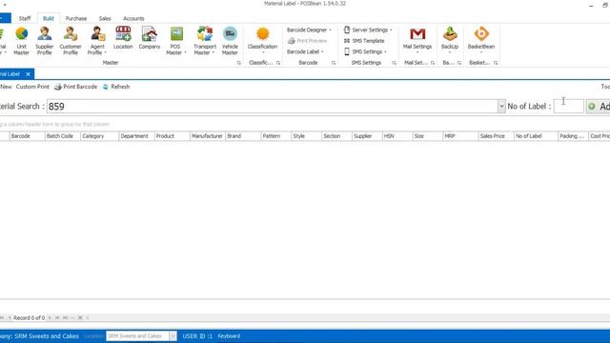Open Location master
This screenshot has height=343, width=610.
pos(123,38)
